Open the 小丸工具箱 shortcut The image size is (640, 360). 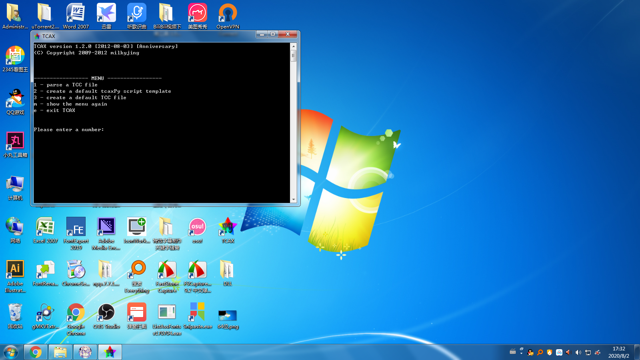pyautogui.click(x=15, y=144)
